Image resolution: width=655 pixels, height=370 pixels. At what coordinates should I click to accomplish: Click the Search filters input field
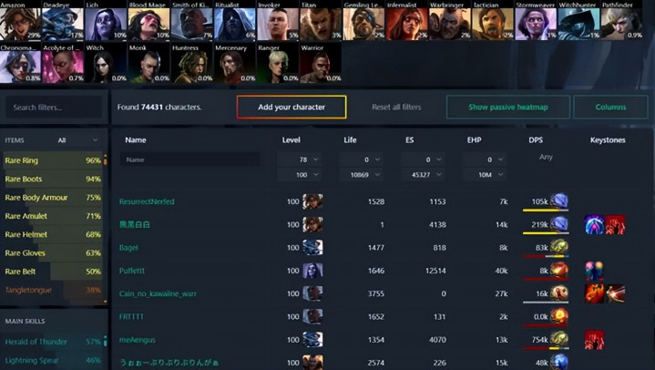click(x=54, y=108)
